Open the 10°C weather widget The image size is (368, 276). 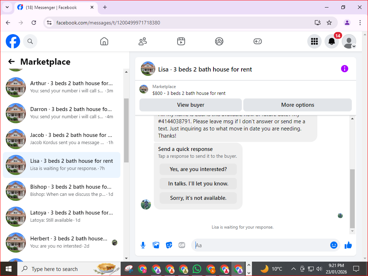(x=271, y=269)
